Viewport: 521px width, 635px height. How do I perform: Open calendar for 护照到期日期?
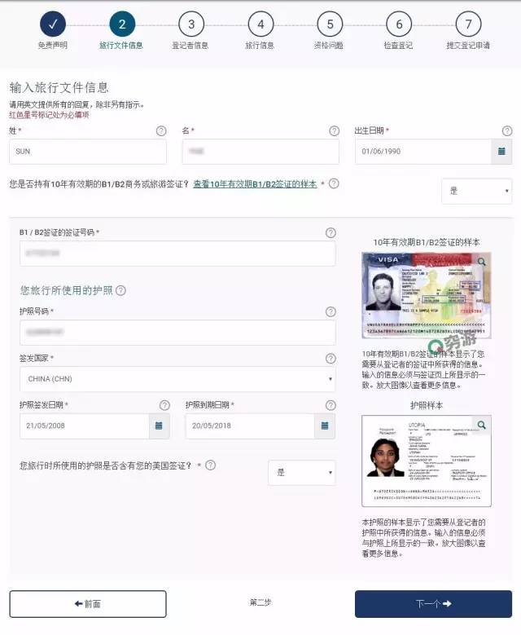[x=324, y=426]
